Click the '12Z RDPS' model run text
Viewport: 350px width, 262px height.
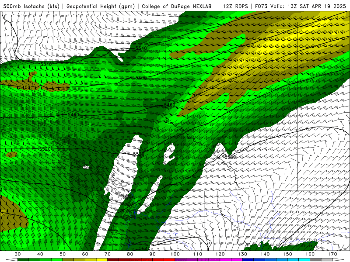click(235, 6)
